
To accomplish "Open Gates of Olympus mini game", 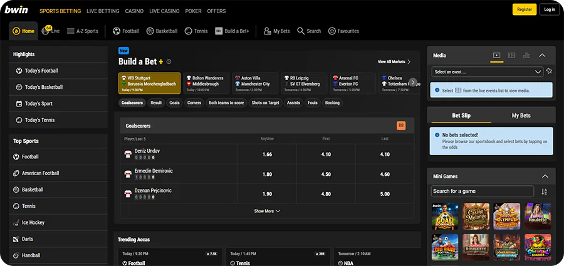I will pos(507,217).
